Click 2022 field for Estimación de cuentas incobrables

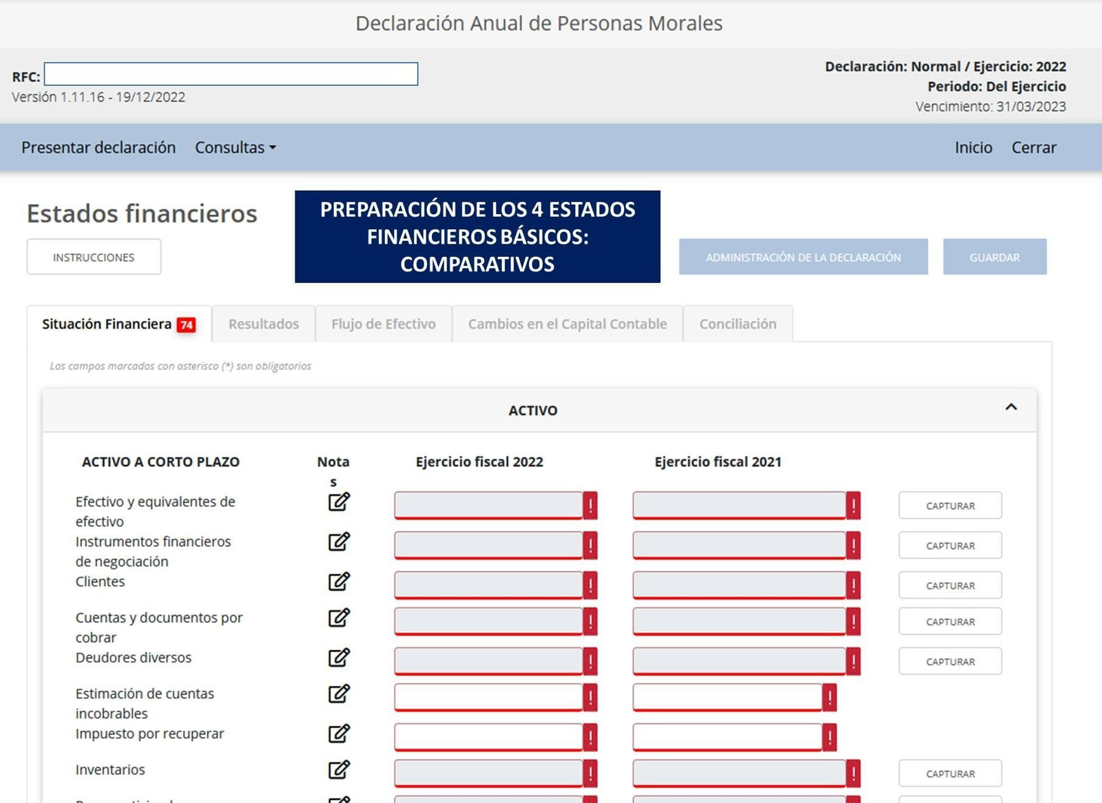pos(488,697)
